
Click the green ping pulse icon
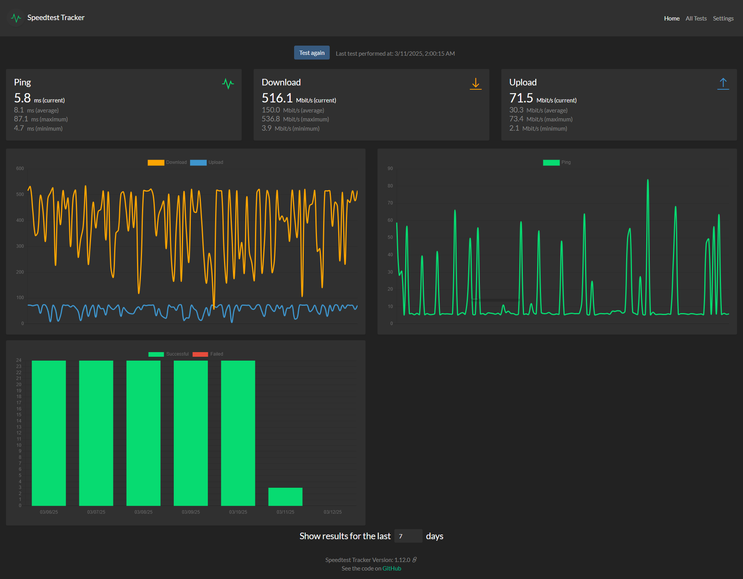tap(228, 83)
